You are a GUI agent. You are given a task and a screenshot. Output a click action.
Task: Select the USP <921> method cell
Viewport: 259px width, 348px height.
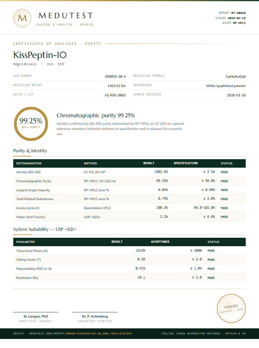92,217
